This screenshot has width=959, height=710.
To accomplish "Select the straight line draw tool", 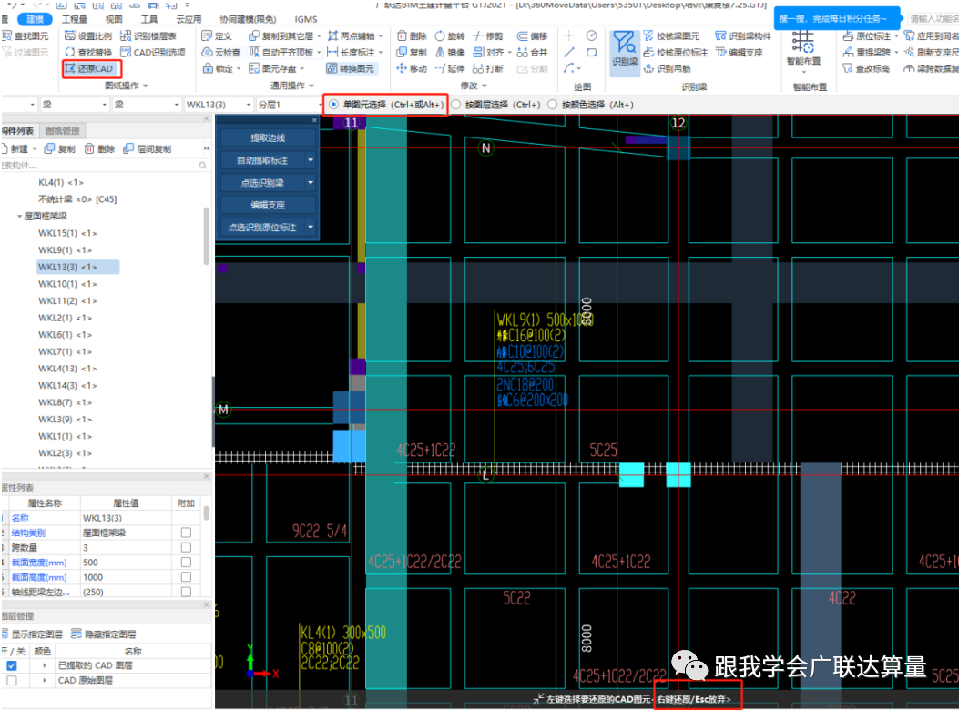I will point(569,52).
